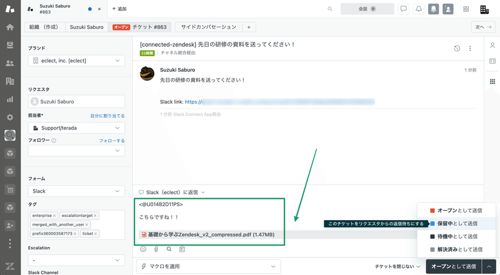Select '解決済みとして送信' menu option
The height and width of the screenshot is (275, 500).
coord(456,249)
